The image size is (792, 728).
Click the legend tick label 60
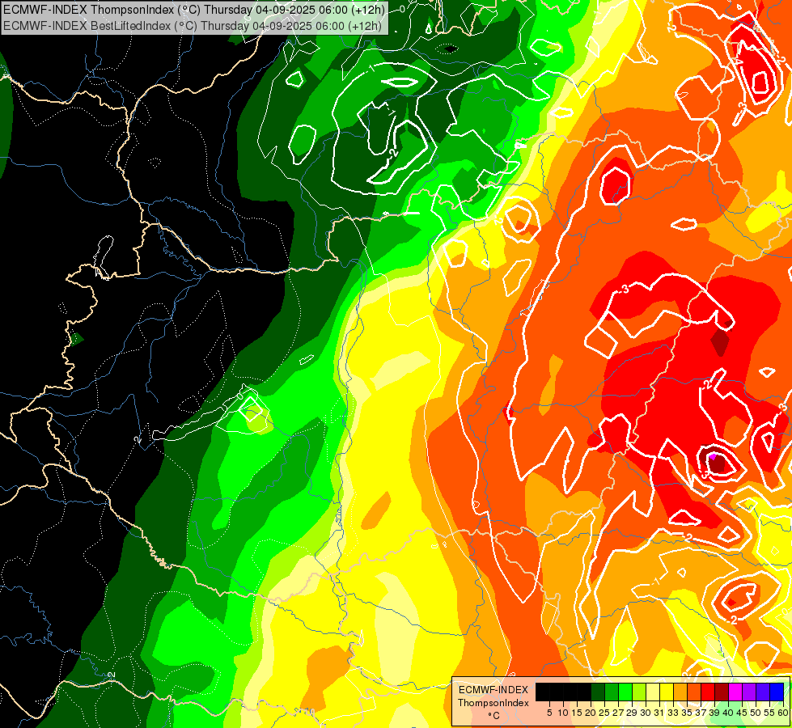783,713
